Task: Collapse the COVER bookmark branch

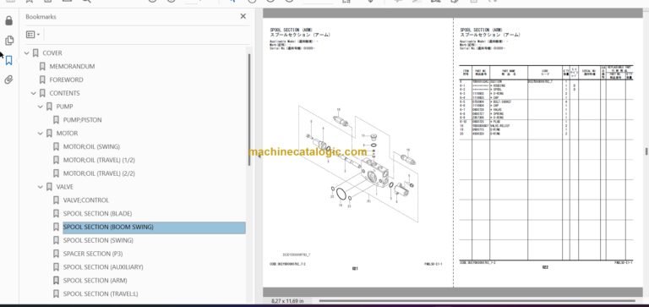Action: 27,53
